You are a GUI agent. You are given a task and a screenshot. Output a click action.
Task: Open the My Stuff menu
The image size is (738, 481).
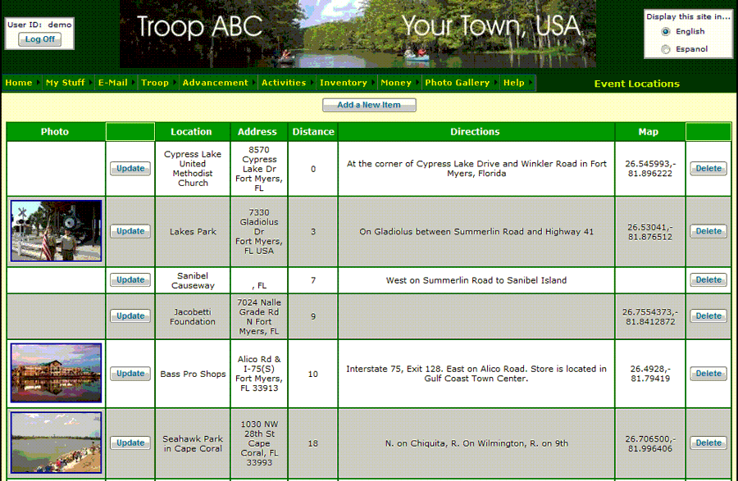69,83
